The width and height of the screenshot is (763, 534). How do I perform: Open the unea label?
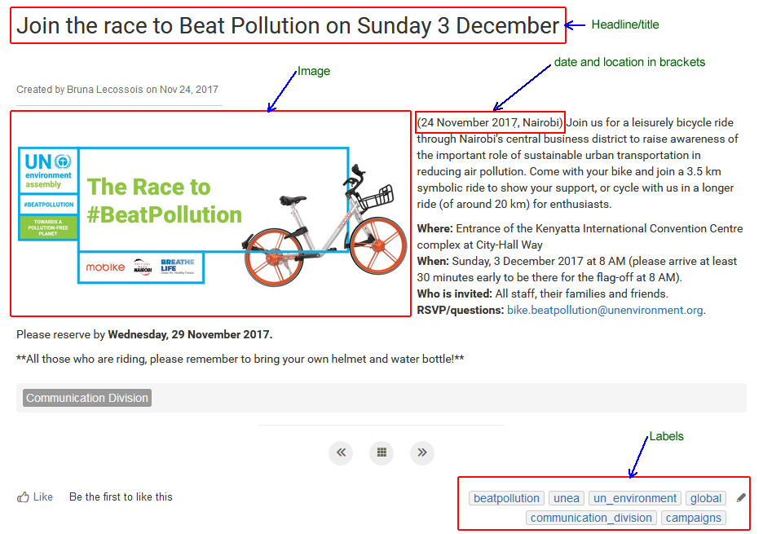567,498
